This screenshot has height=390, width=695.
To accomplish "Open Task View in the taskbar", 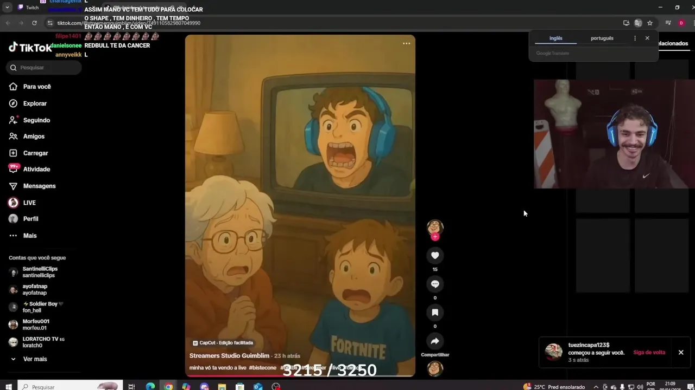I will [x=131, y=387].
